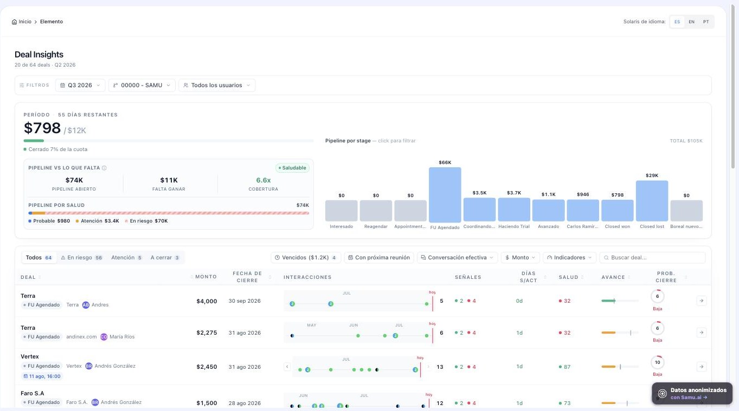Open the Todos los usuarios dropdown

tap(217, 85)
